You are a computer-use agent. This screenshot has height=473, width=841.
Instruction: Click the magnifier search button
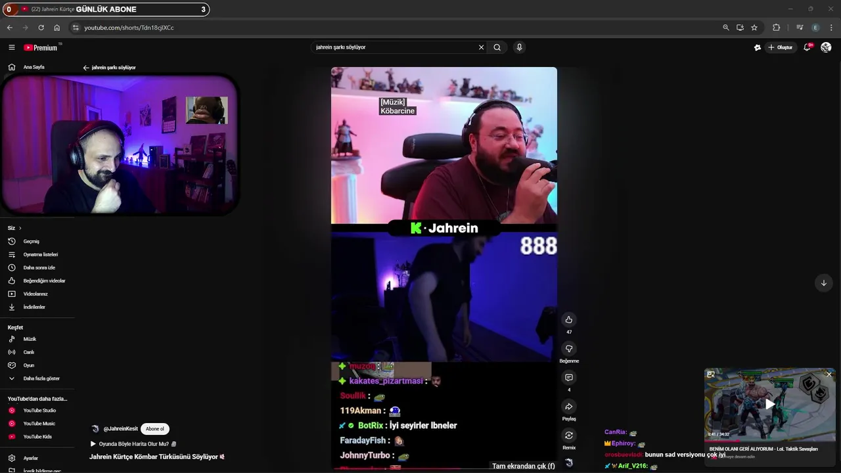(x=497, y=47)
